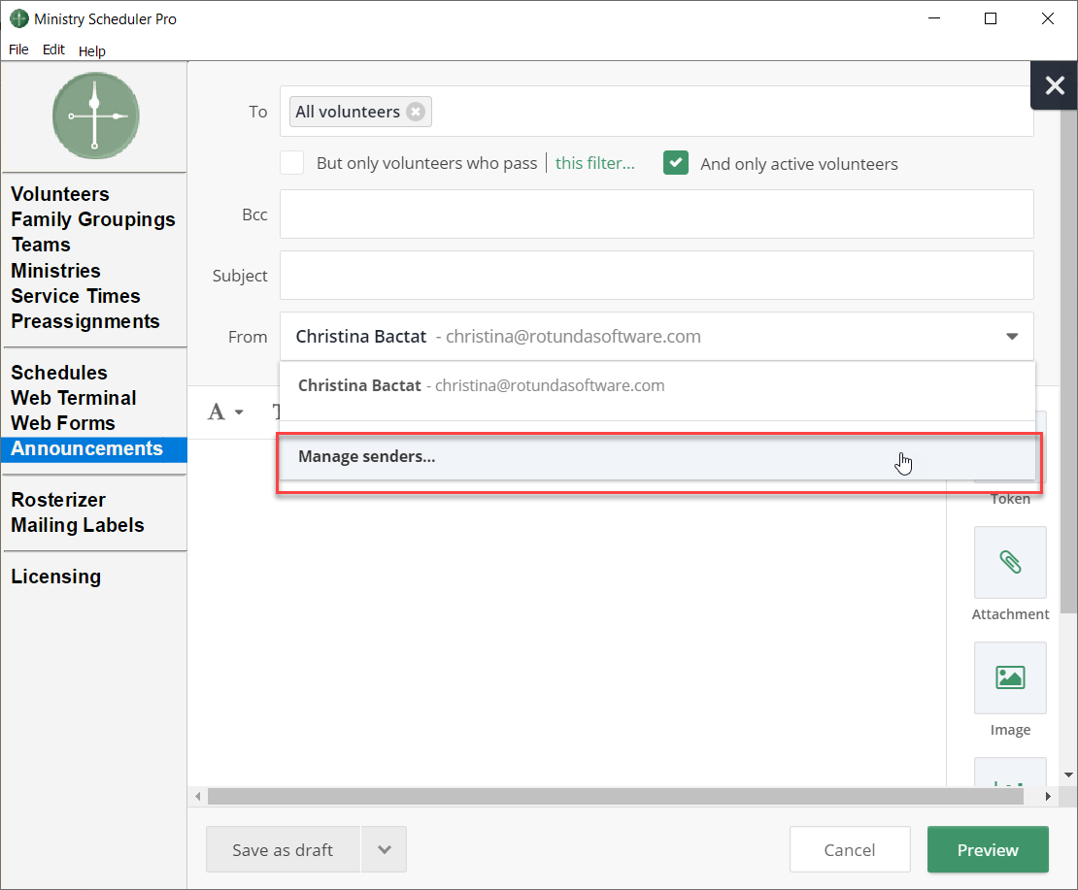This screenshot has height=890, width=1078.
Task: Select Announcements in the sidebar
Action: pyautogui.click(x=94, y=449)
